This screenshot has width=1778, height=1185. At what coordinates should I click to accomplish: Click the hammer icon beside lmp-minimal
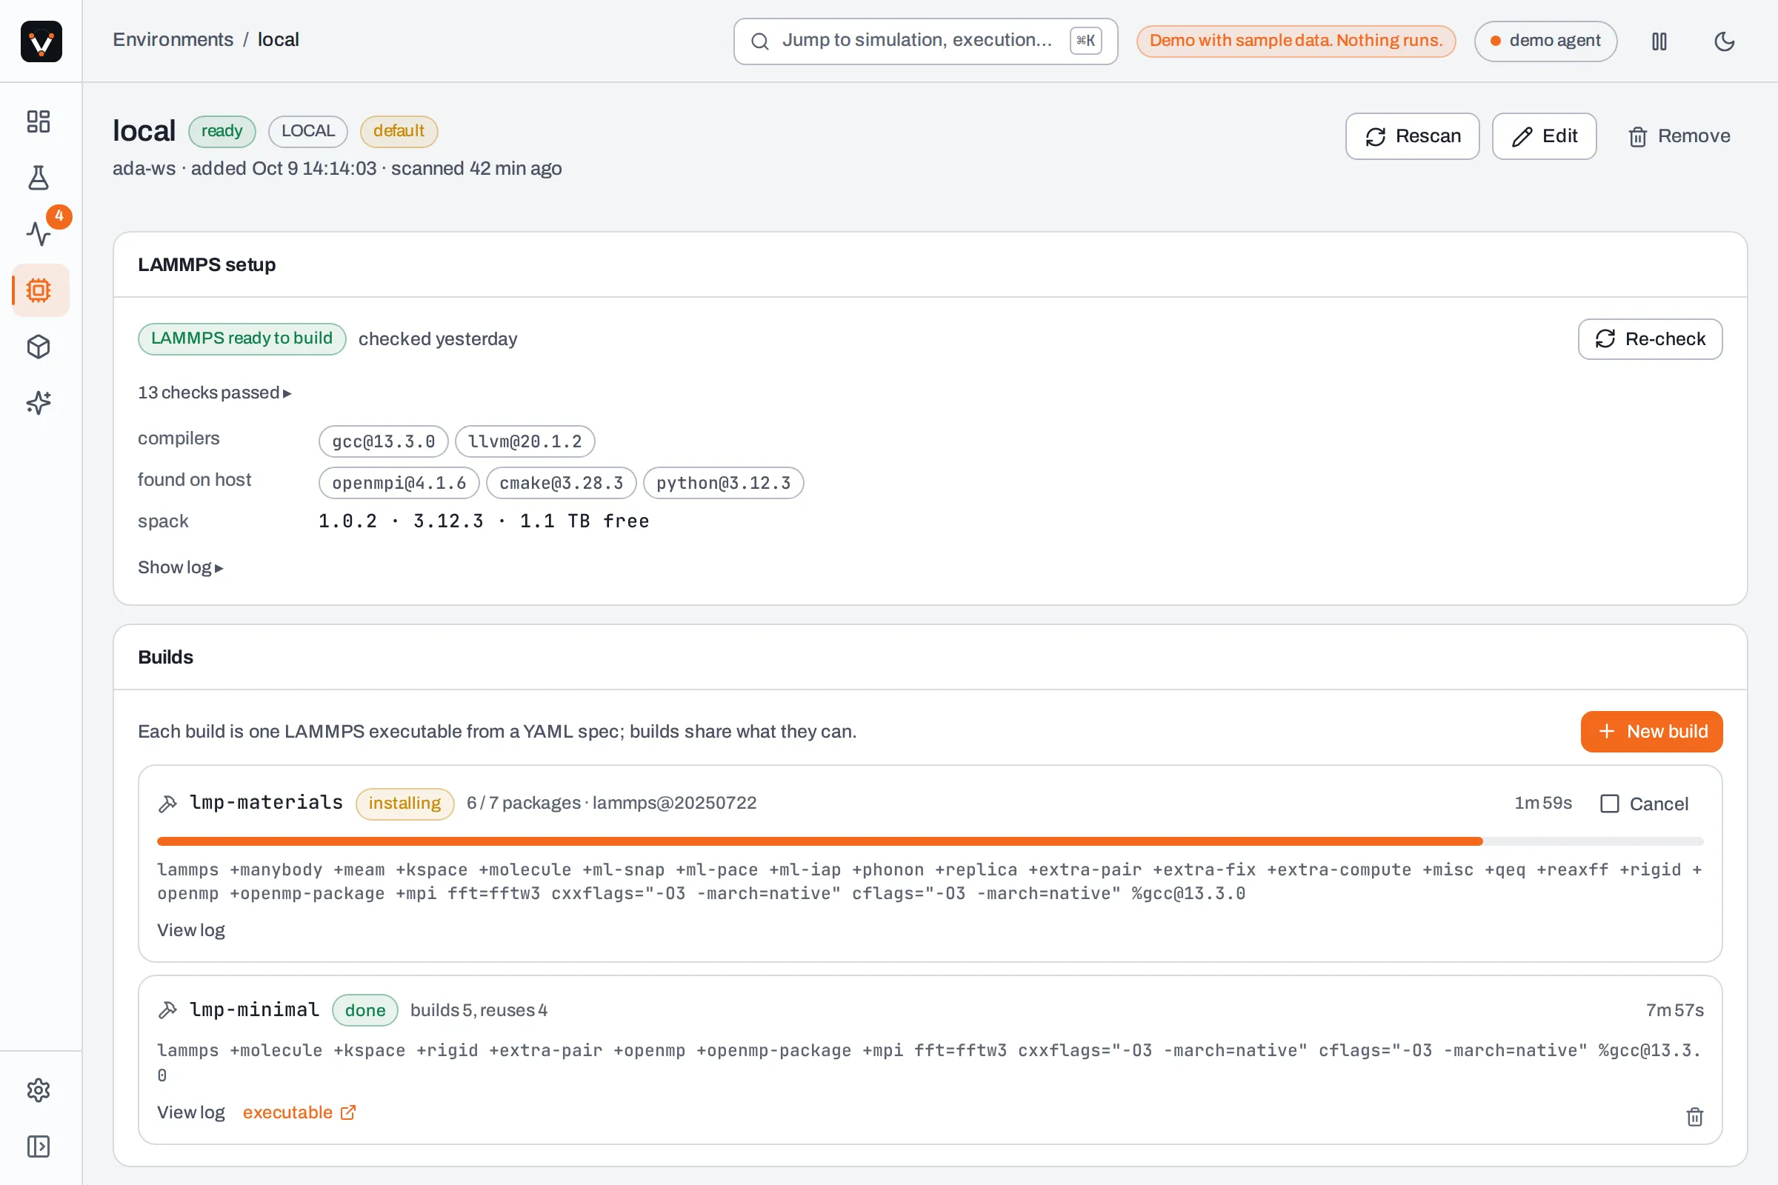click(168, 1009)
